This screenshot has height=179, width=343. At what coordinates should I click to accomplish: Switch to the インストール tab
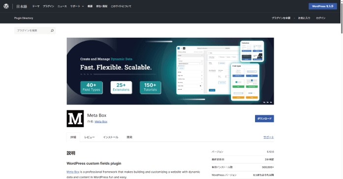coord(111,137)
